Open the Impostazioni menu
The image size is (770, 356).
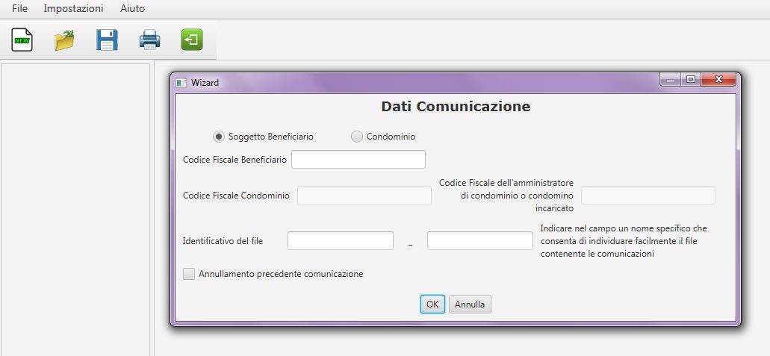click(74, 8)
